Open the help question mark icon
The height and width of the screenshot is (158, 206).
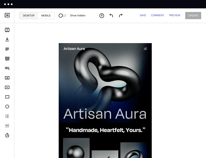click(102, 16)
